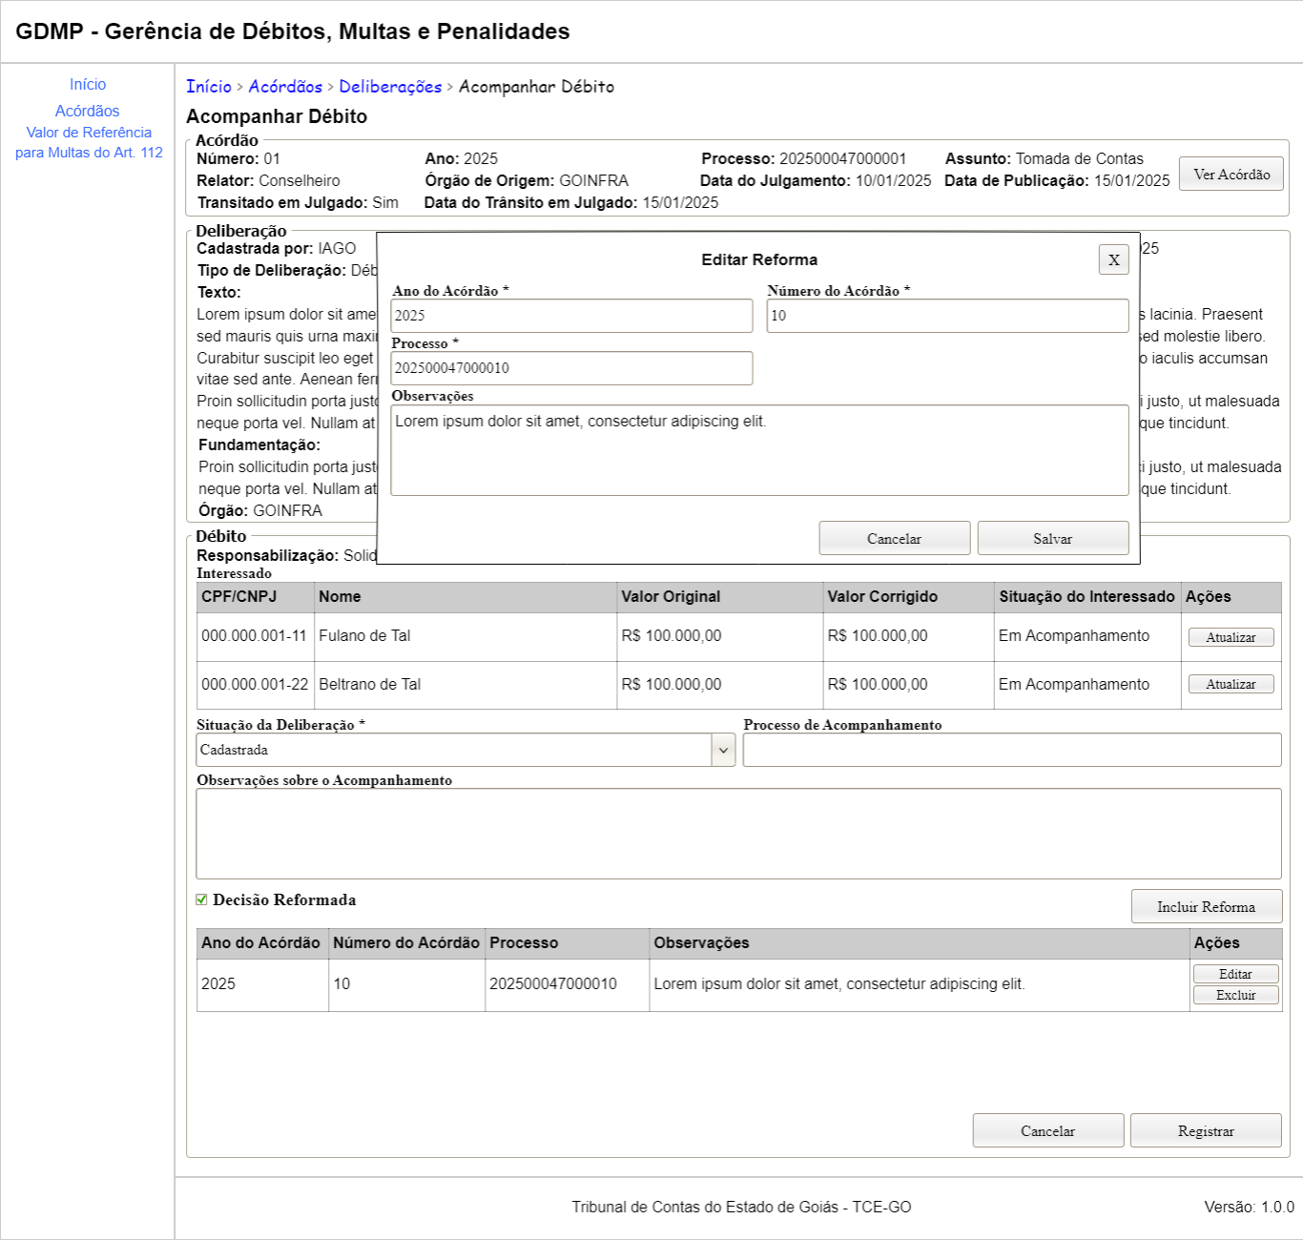
Task: Click Editar in the reform table row
Action: 1235,974
